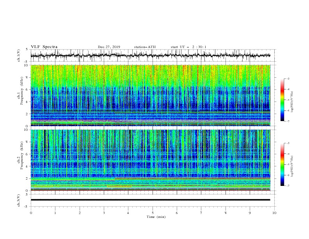Click time axis tick label '9'

tap(250, 213)
